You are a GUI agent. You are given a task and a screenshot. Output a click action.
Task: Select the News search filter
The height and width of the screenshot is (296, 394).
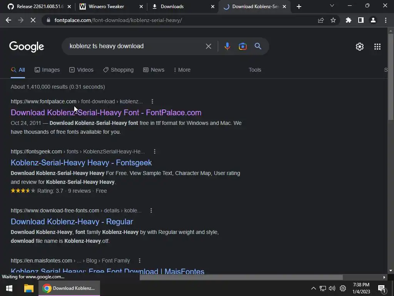[154, 70]
